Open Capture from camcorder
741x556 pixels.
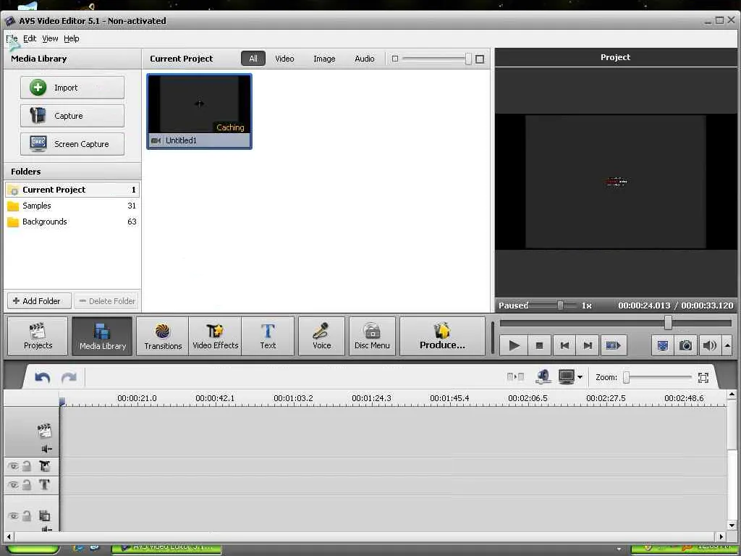pyautogui.click(x=72, y=116)
